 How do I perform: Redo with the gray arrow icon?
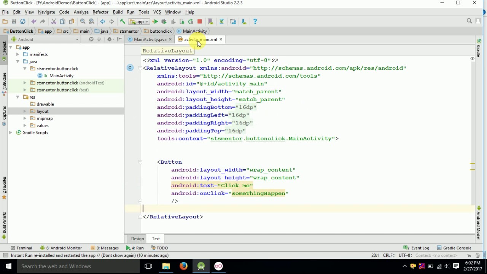(43, 22)
